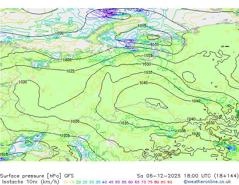Click the "Surface pressure [hPa] GFS" title text
The image size is (239, 185).
point(37,176)
